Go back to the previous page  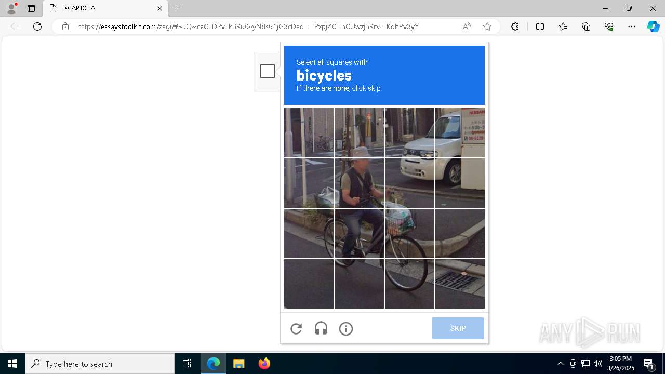15,26
